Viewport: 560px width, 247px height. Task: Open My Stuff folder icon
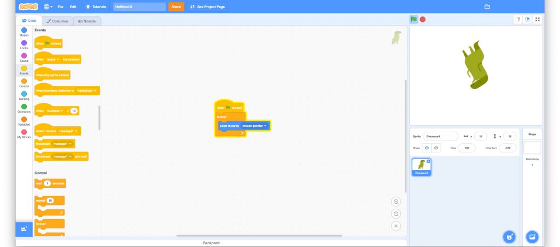487,7
